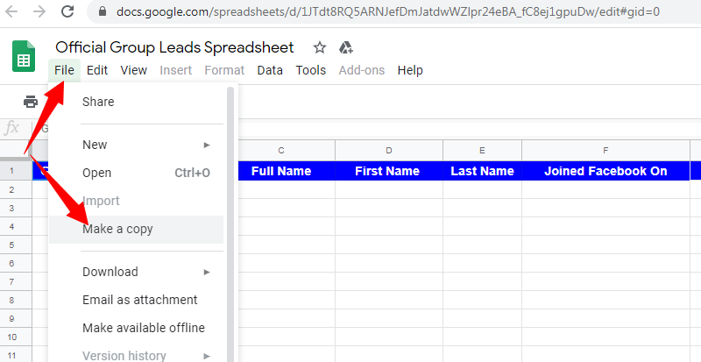Click the browser URL address bar
701x362 pixels.
394,13
